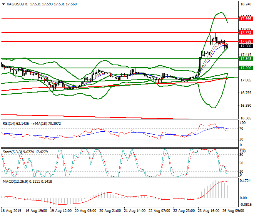Select the 17.772 resistance level label
Screen dimensions: 254x215
click(x=246, y=33)
